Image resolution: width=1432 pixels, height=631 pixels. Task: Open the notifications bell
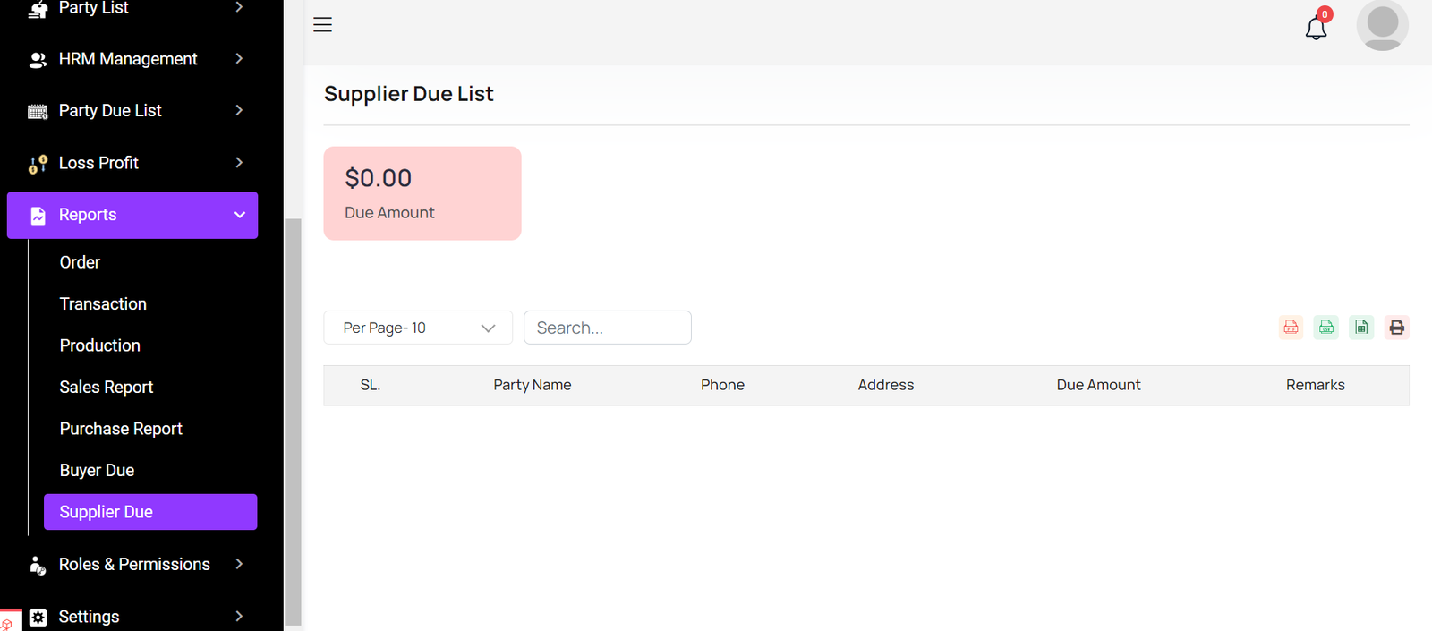click(1316, 28)
